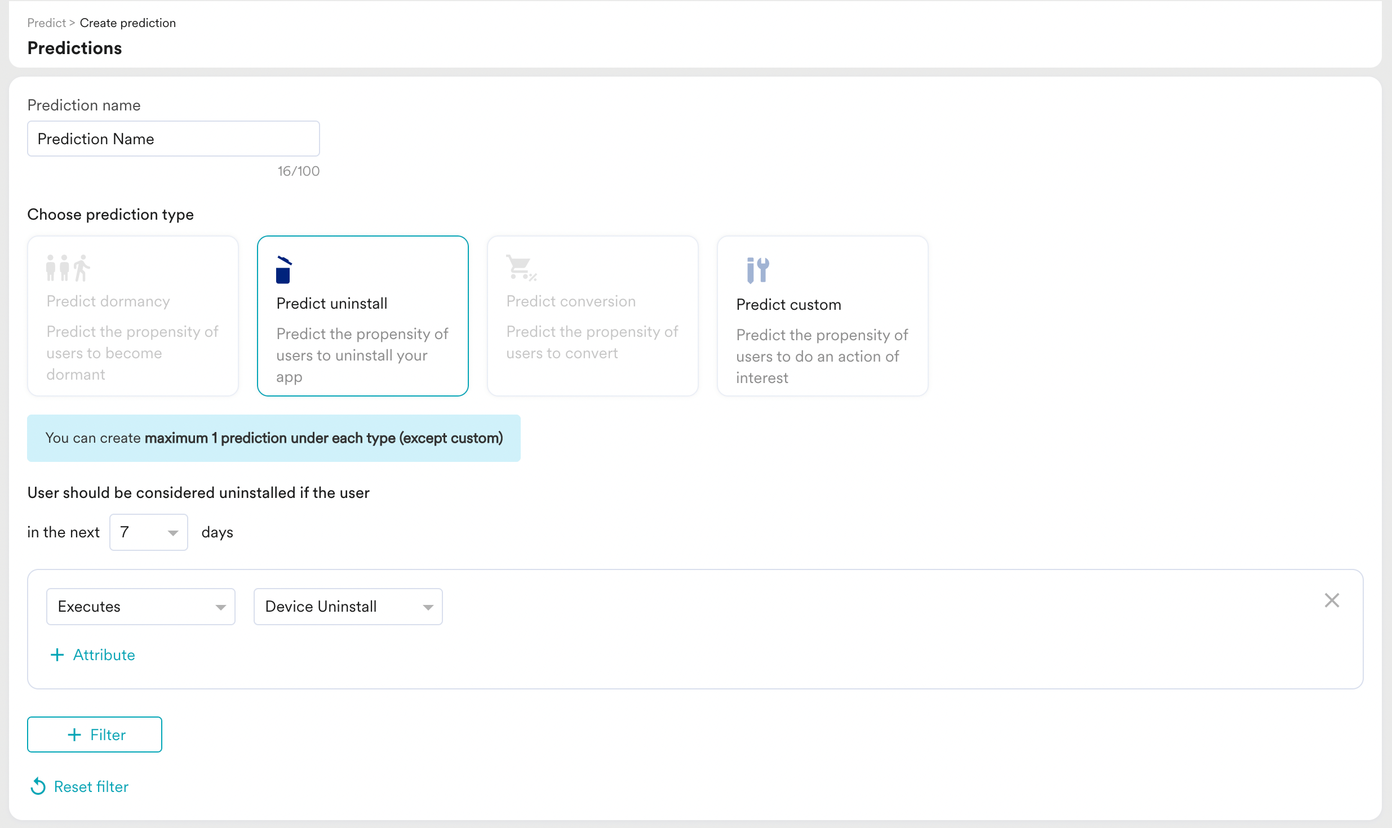The image size is (1392, 828).
Task: Click the Prediction name input field
Action: click(173, 139)
